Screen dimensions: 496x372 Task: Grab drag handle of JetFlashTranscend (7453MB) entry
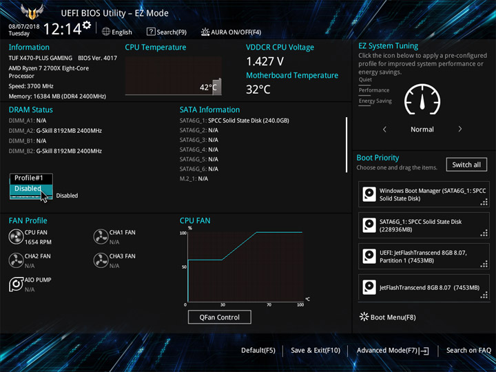tap(484, 295)
